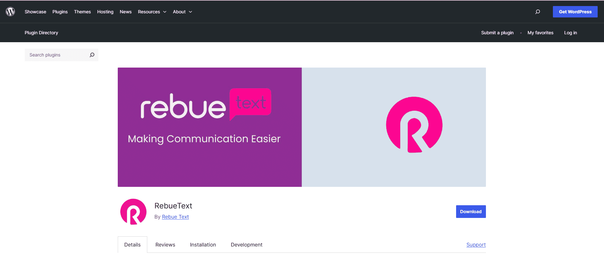This screenshot has height=256, width=604.
Task: Open the News menu item
Action: click(126, 12)
